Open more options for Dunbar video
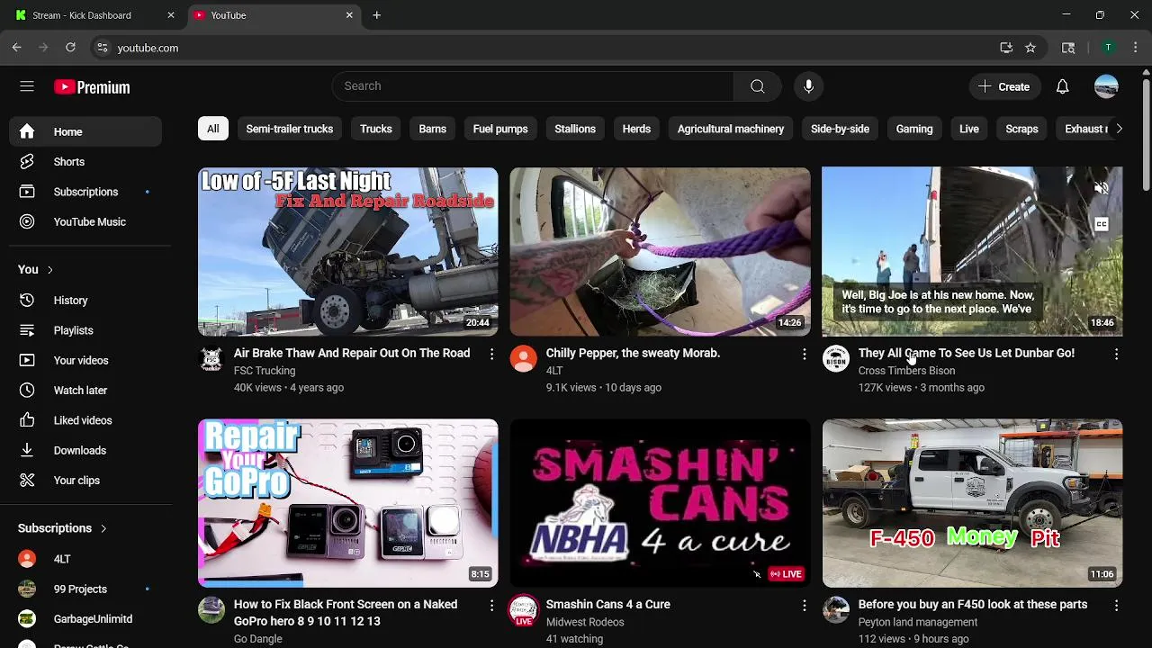This screenshot has height=648, width=1152. click(1116, 355)
